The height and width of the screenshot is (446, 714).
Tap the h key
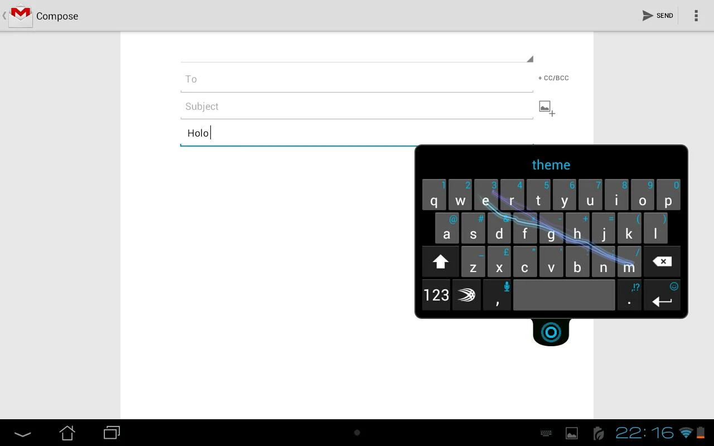[x=577, y=228]
